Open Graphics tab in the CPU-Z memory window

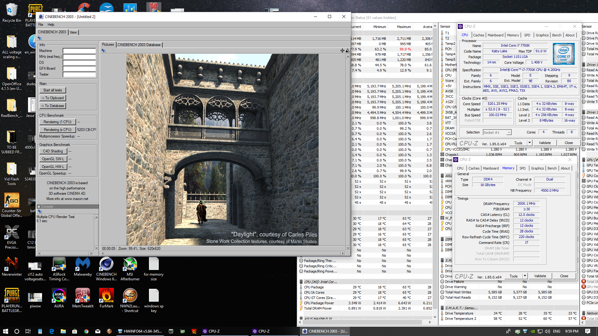pyautogui.click(x=537, y=168)
